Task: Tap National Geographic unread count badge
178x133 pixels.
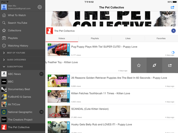Action: pyautogui.click(x=42, y=112)
